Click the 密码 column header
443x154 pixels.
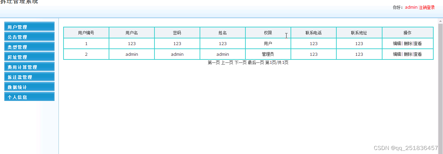[177, 33]
